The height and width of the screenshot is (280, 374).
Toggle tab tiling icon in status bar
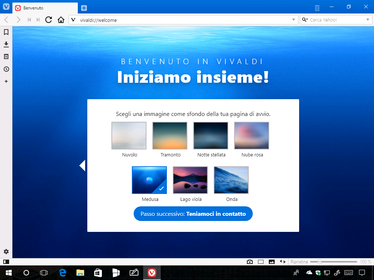tap(261, 262)
